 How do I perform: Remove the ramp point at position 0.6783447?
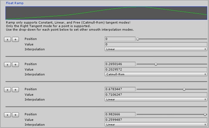click(x=7, y=90)
